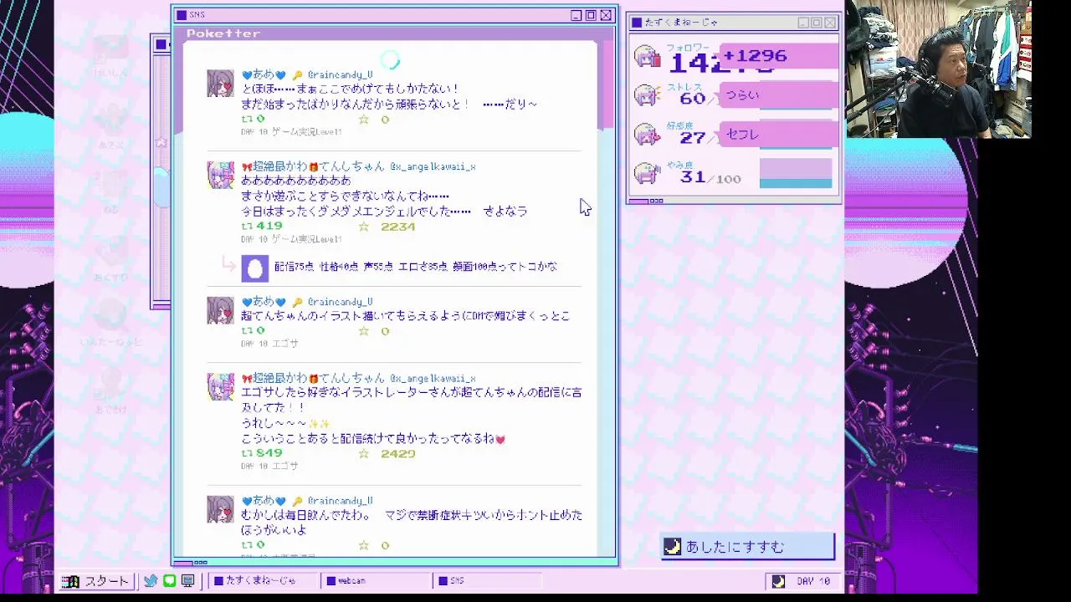Click the repost icon beside 849

click(247, 453)
